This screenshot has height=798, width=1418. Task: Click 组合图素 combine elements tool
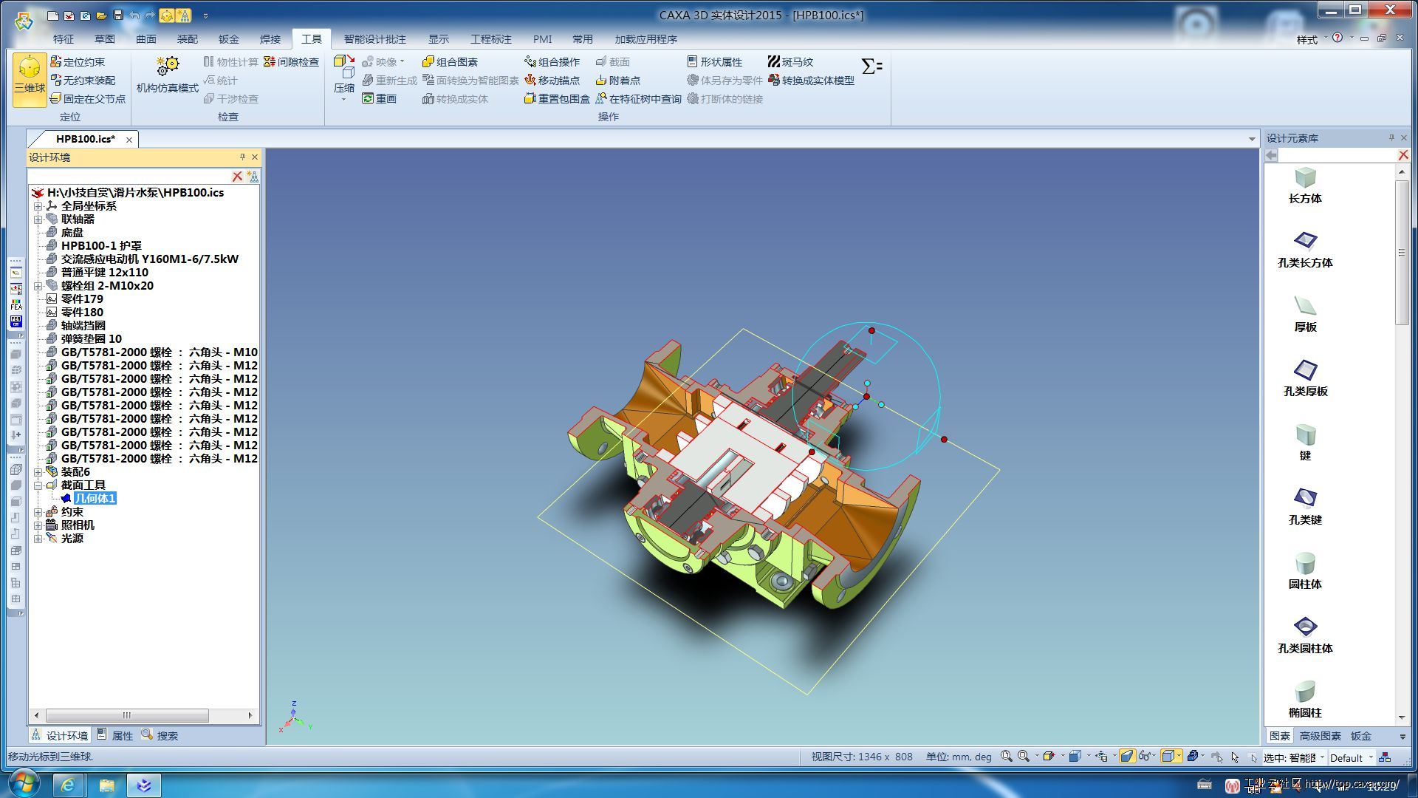tap(451, 62)
